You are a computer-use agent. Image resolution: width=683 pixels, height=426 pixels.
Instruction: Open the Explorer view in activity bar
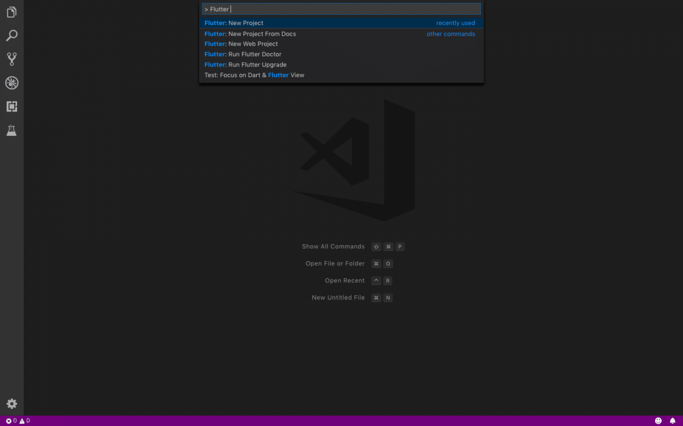11,12
